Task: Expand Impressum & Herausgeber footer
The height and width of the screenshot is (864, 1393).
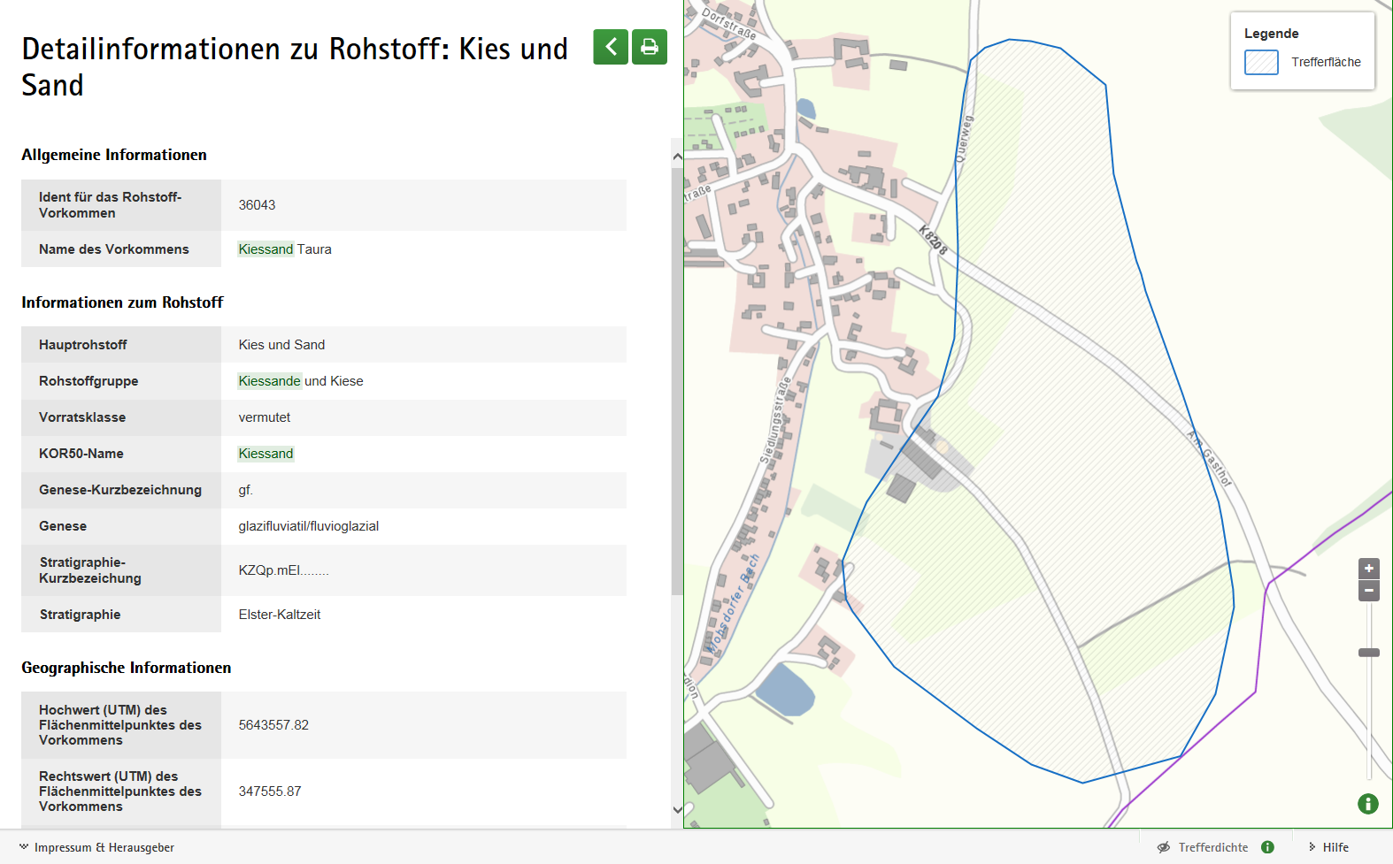Action: pyautogui.click(x=96, y=847)
